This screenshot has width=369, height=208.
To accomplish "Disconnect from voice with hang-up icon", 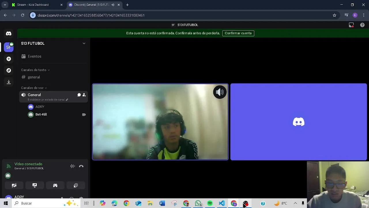I will click(81, 166).
